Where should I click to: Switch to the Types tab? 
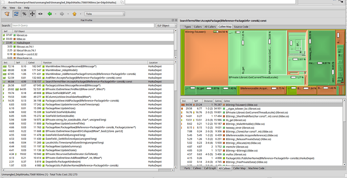tap(188, 27)
